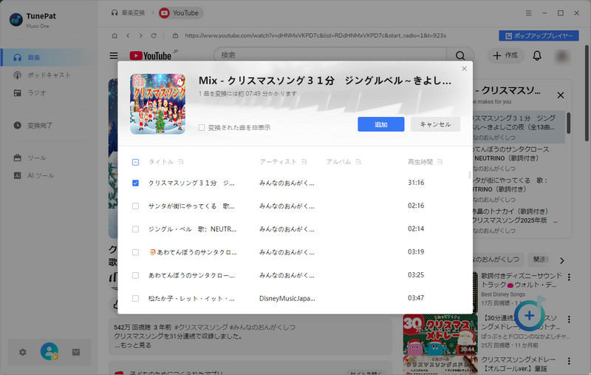Click the 30分クリスマスメドレー video thumbnail
This screenshot has height=375, width=591.
coord(440,335)
